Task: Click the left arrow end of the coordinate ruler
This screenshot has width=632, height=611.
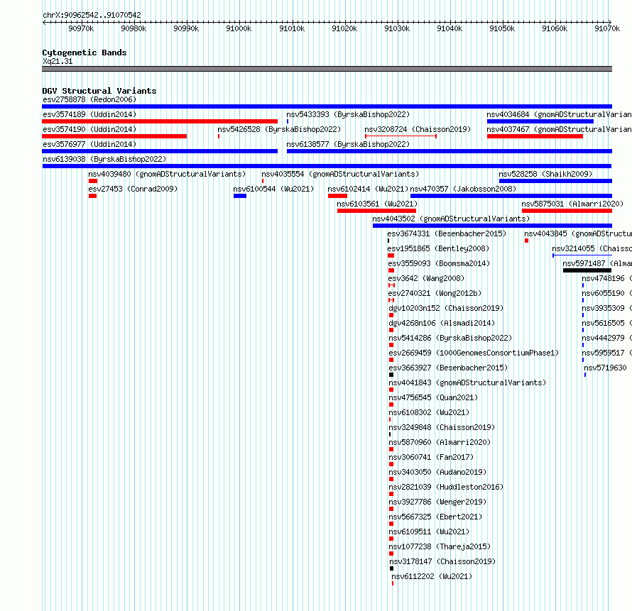Action: [x=44, y=22]
